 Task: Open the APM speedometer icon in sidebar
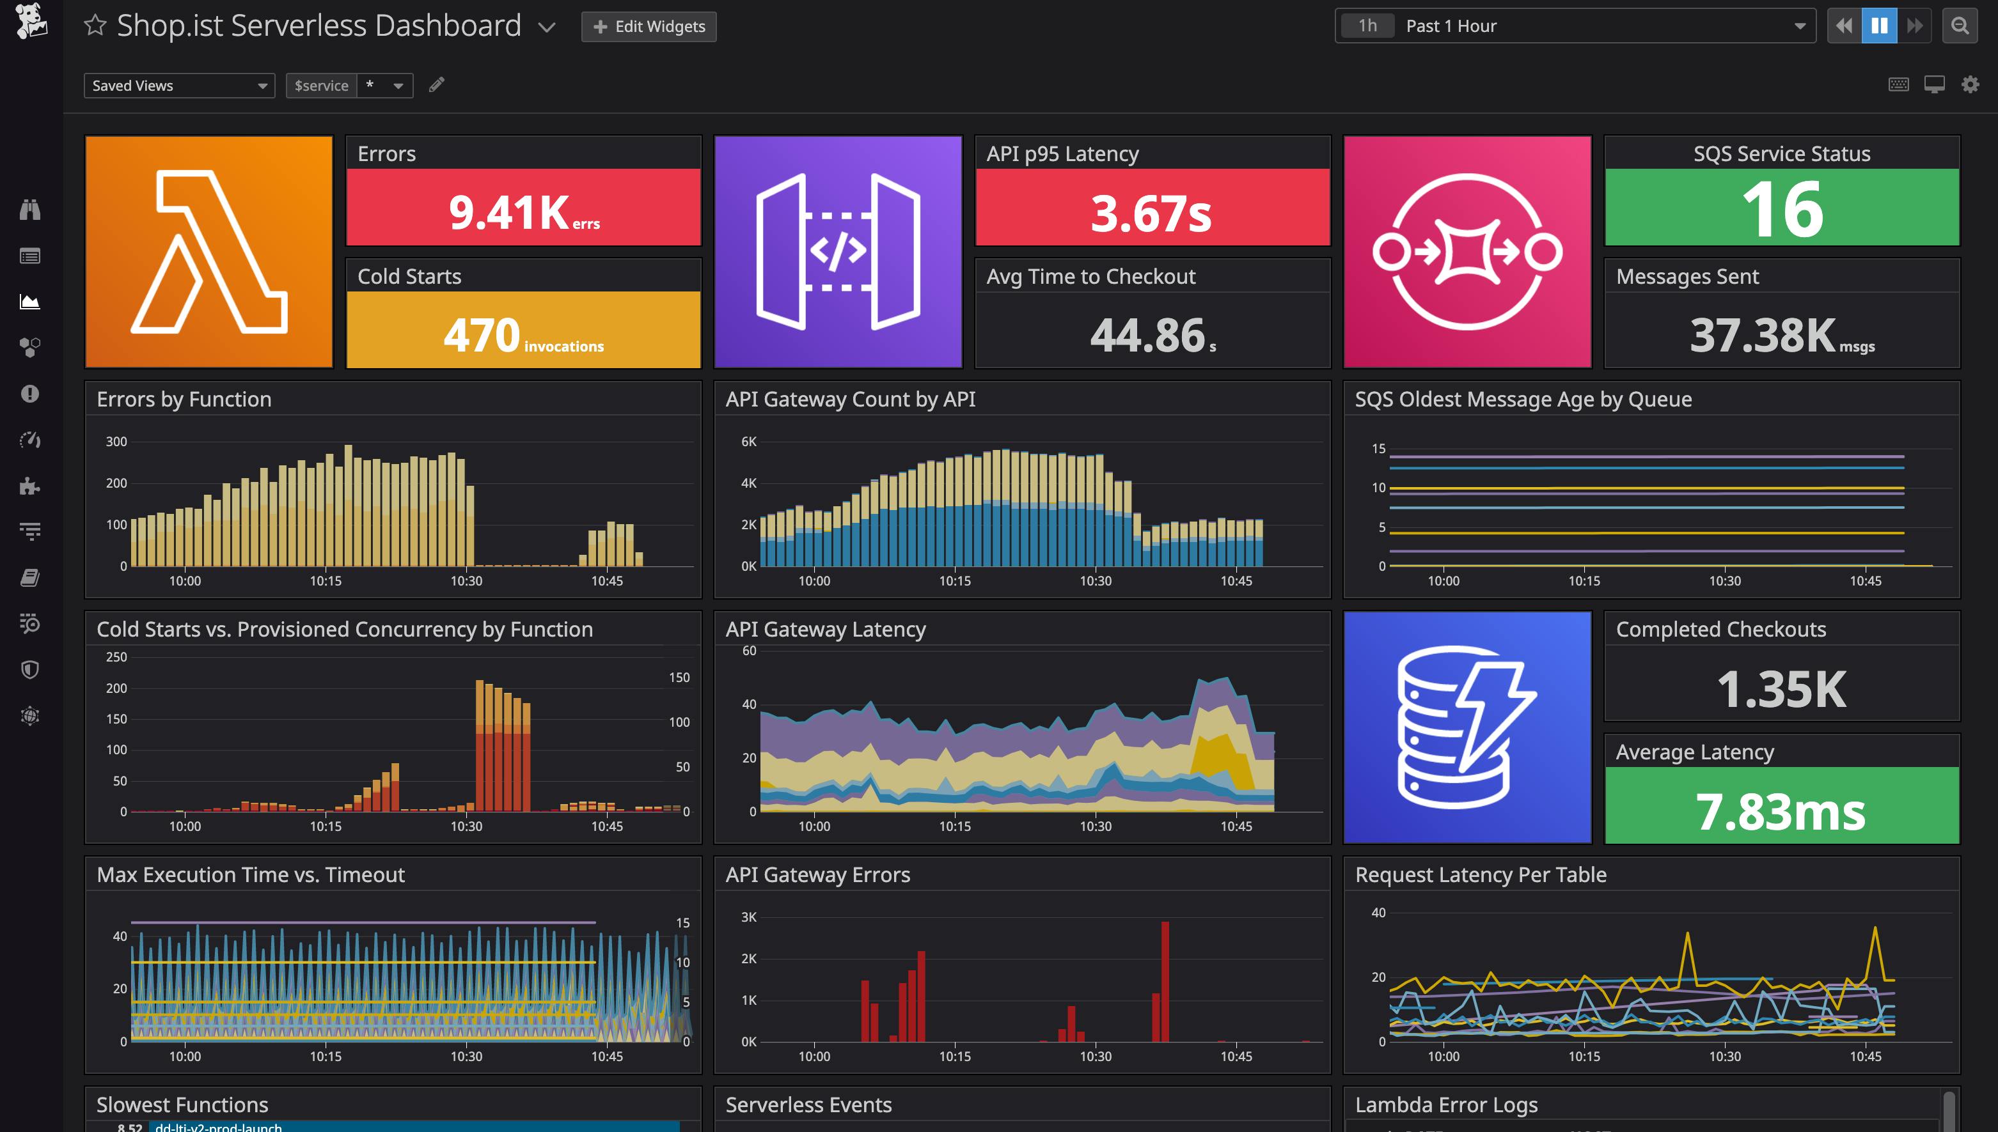(x=29, y=439)
